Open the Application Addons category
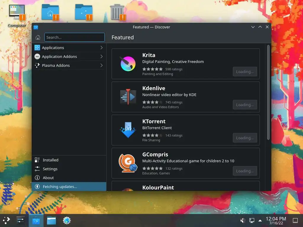Screen dimensions: 303x227 [x=69, y=56]
